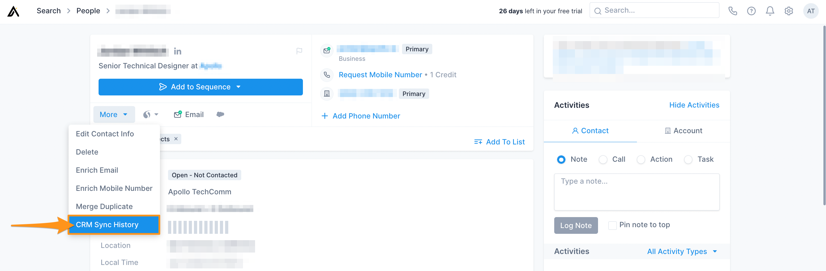Open the settings gear icon
Screen dimensions: 826x271
click(789, 11)
